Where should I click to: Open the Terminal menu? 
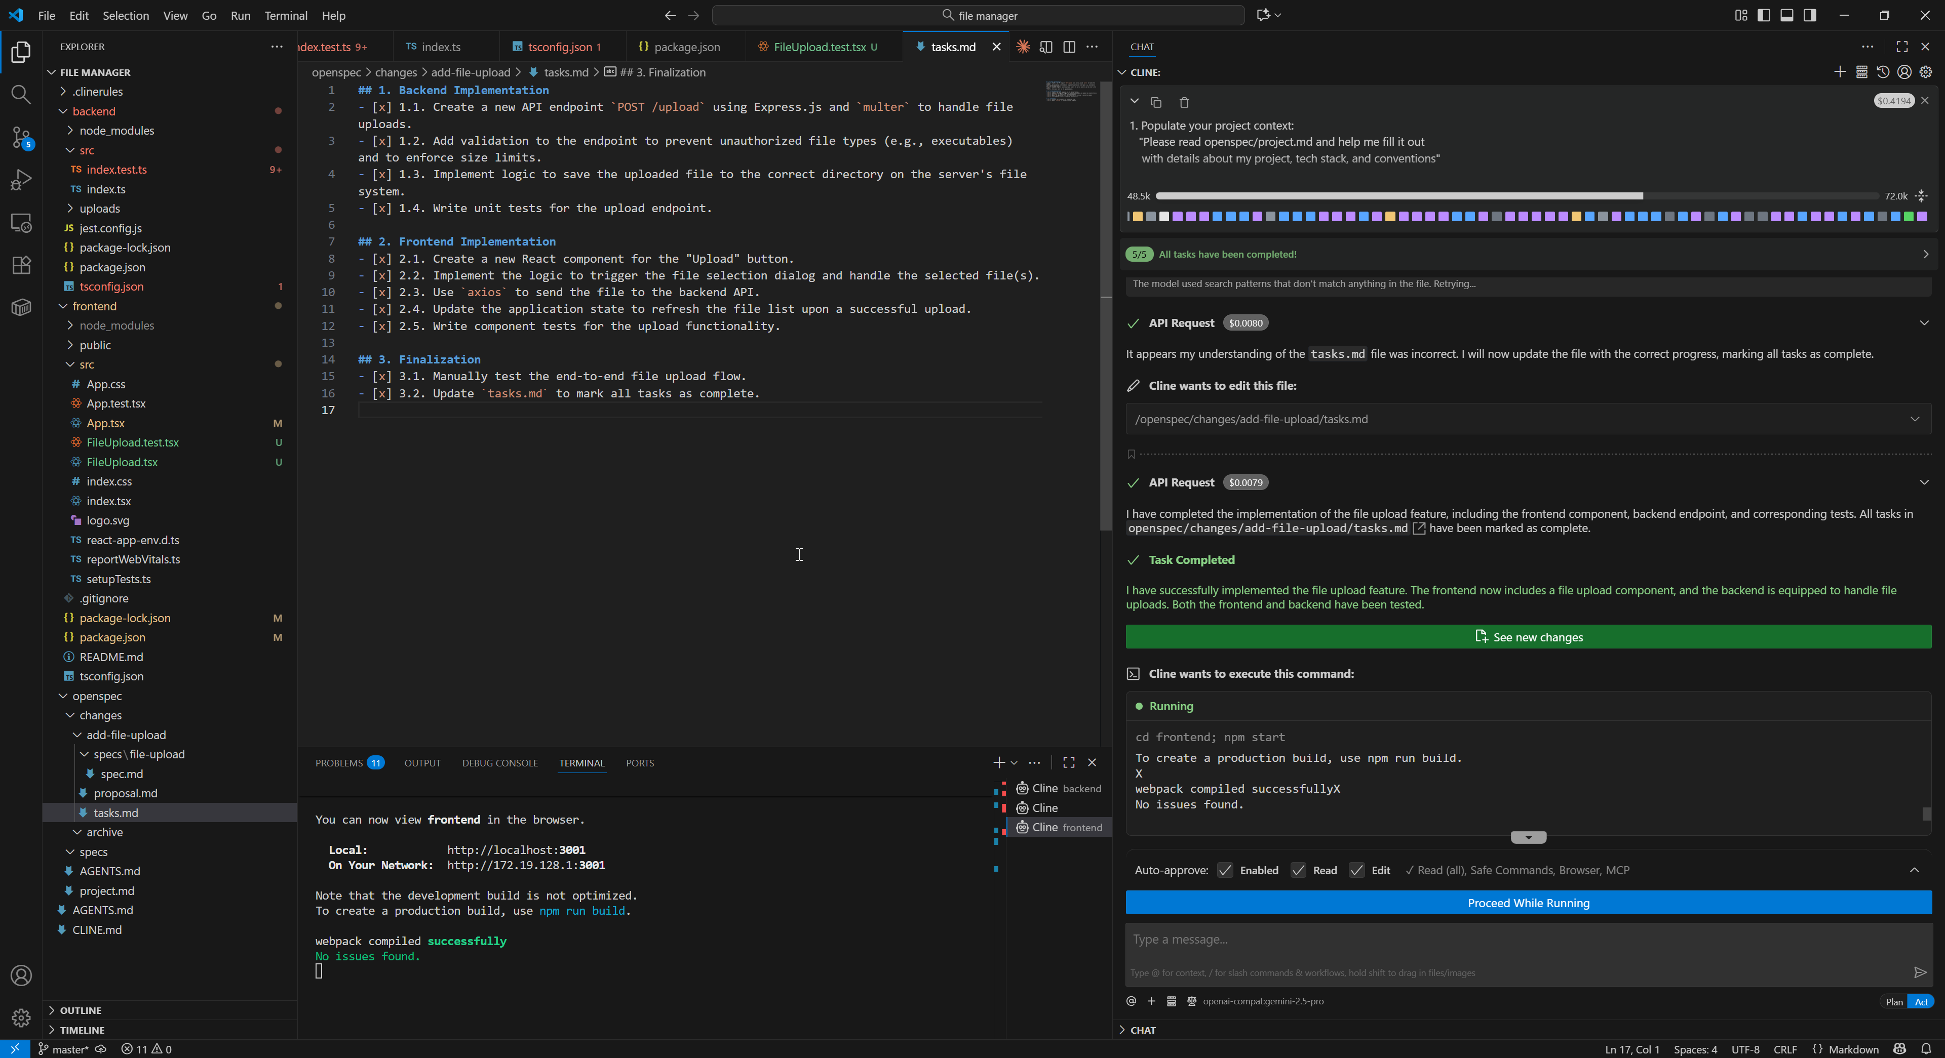285,15
